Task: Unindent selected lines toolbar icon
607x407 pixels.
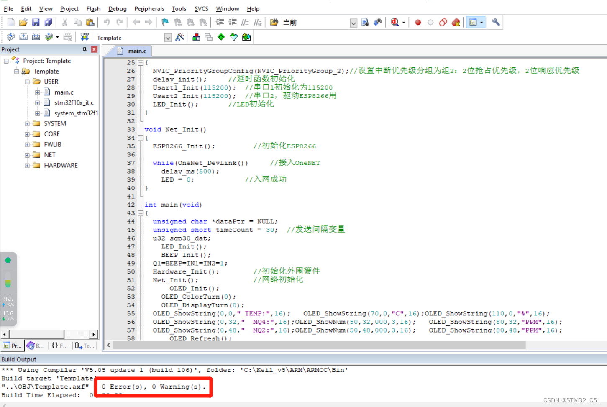Action: pos(233,22)
